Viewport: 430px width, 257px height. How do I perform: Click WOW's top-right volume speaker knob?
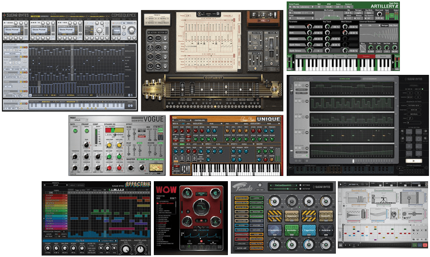[x=215, y=194]
